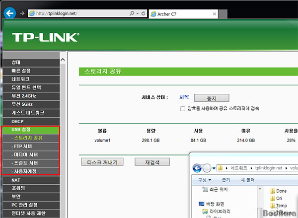
Task: Click folder icon in Explorer address bar
Action: click(x=220, y=168)
